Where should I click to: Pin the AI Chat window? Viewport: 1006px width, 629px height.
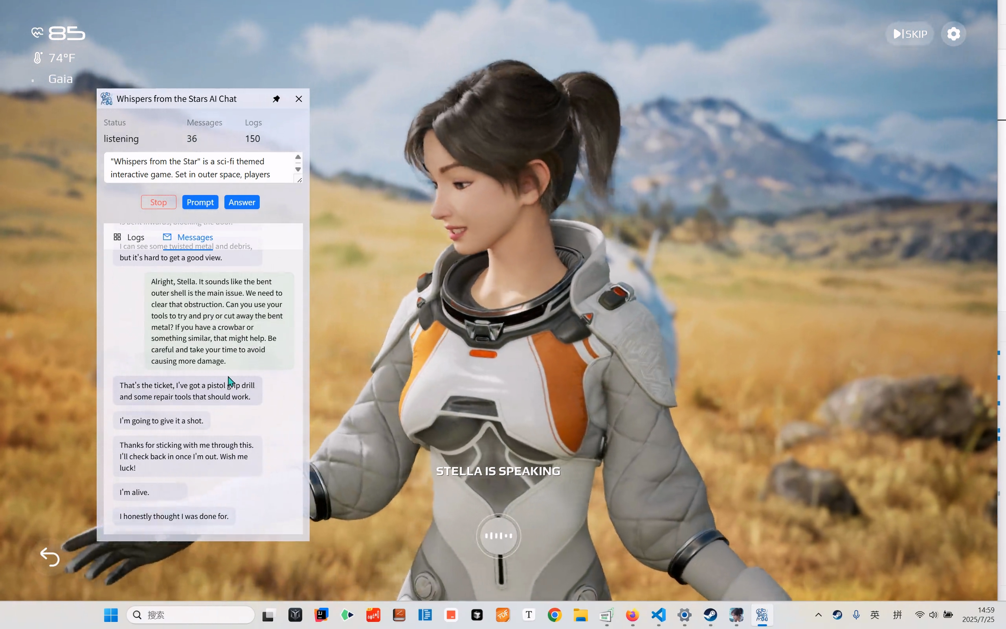(x=276, y=99)
